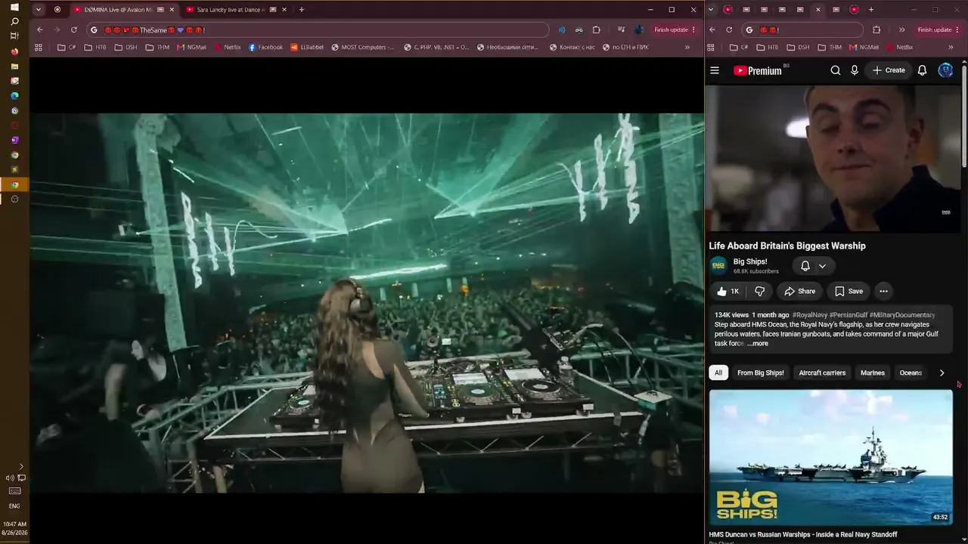
Task: Save the warship video to a playlist
Action: click(x=849, y=291)
